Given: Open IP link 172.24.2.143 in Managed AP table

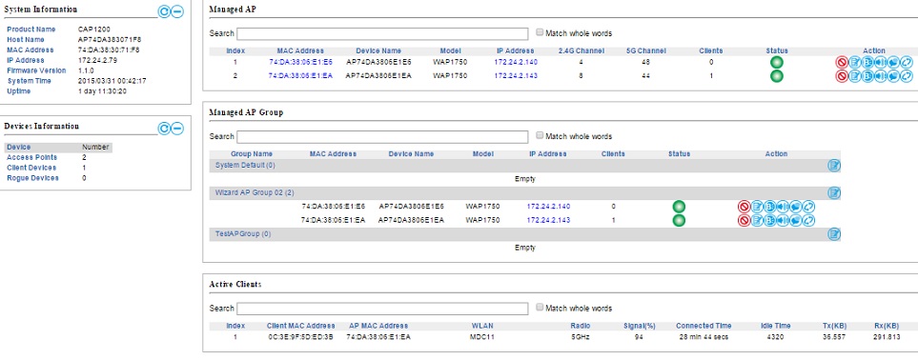Looking at the screenshot, I should point(516,75).
